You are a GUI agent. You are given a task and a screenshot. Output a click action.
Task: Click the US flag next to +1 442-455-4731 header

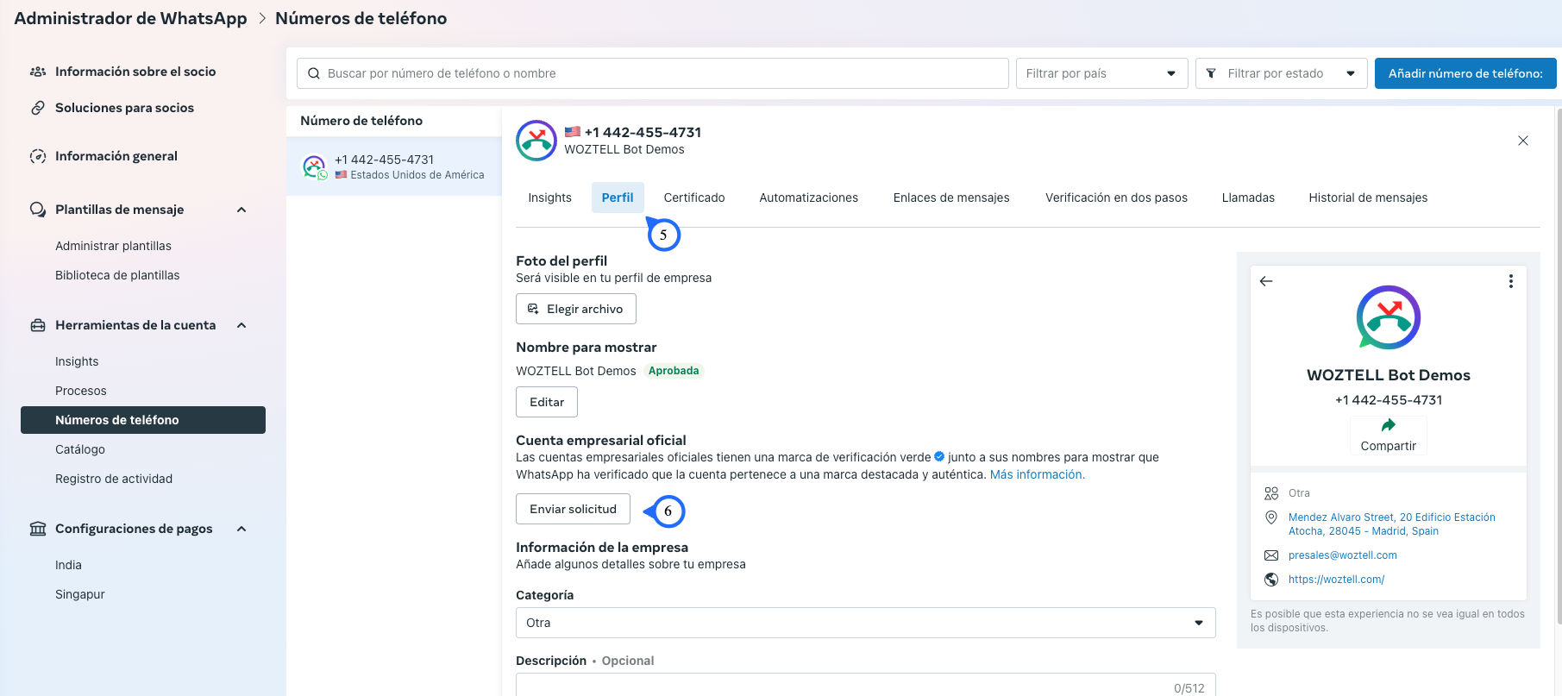(x=573, y=132)
